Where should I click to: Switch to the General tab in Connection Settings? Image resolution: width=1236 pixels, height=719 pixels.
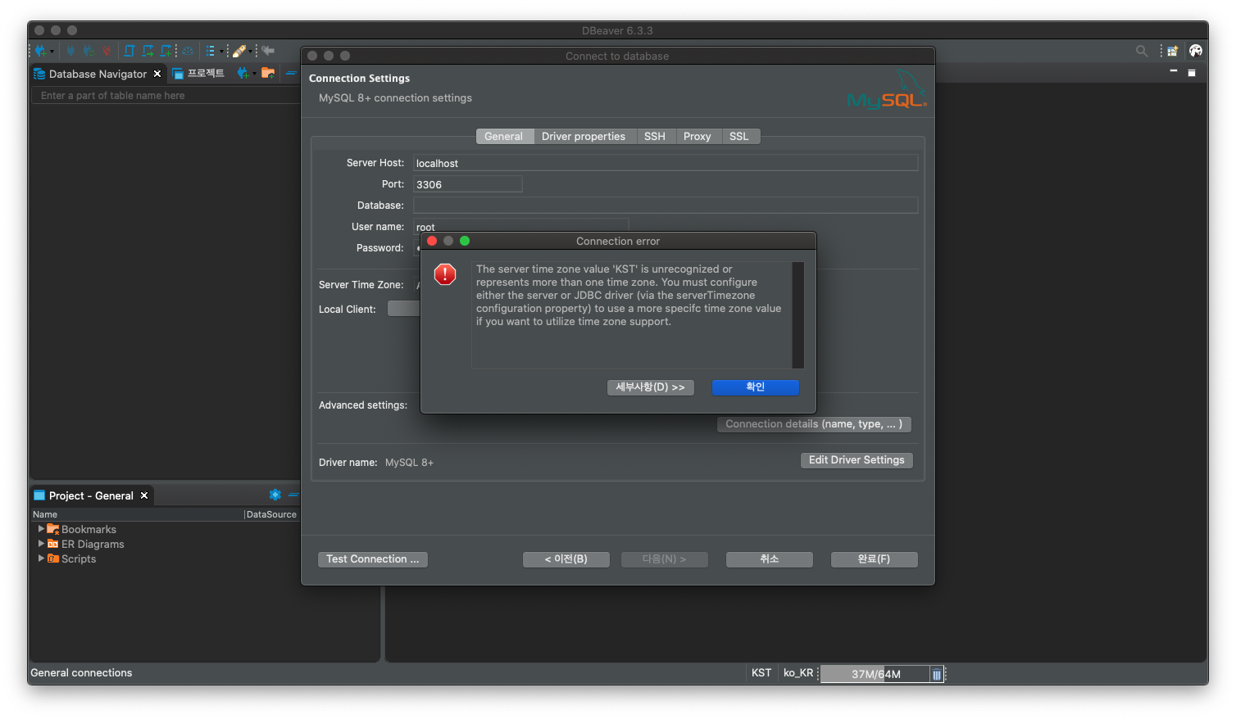pos(503,137)
